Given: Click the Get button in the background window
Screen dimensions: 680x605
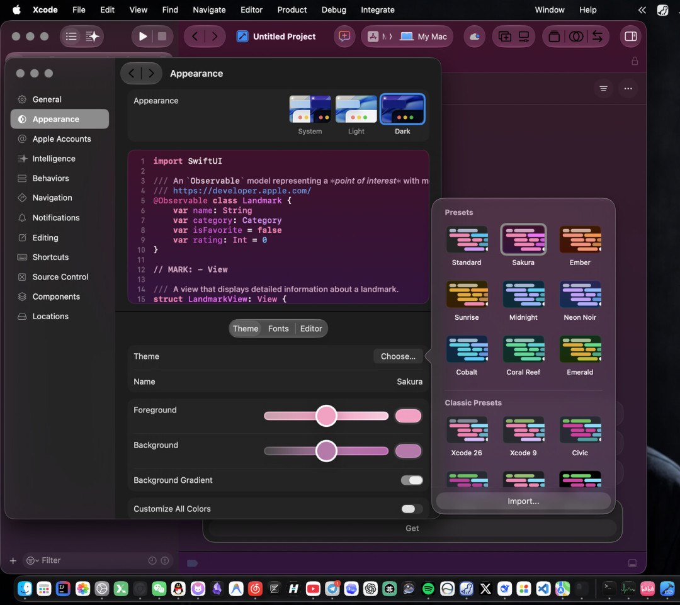Looking at the screenshot, I should (412, 528).
